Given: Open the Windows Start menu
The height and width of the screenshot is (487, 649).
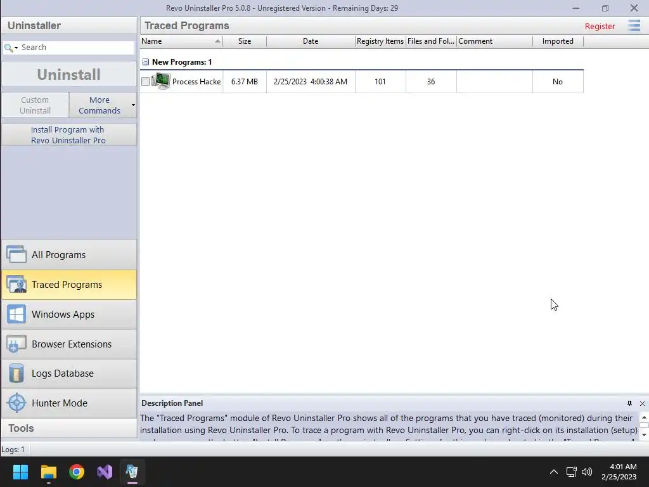Looking at the screenshot, I should (x=20, y=472).
